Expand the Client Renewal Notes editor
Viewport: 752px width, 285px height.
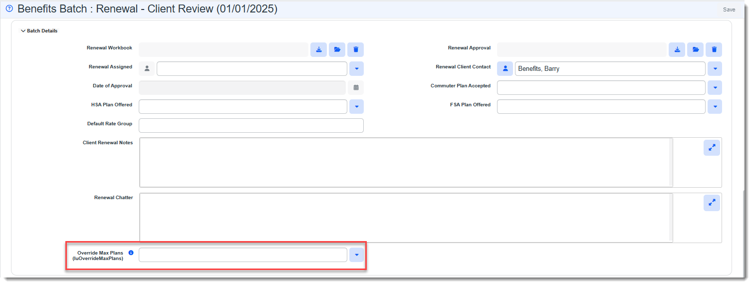[x=712, y=148]
